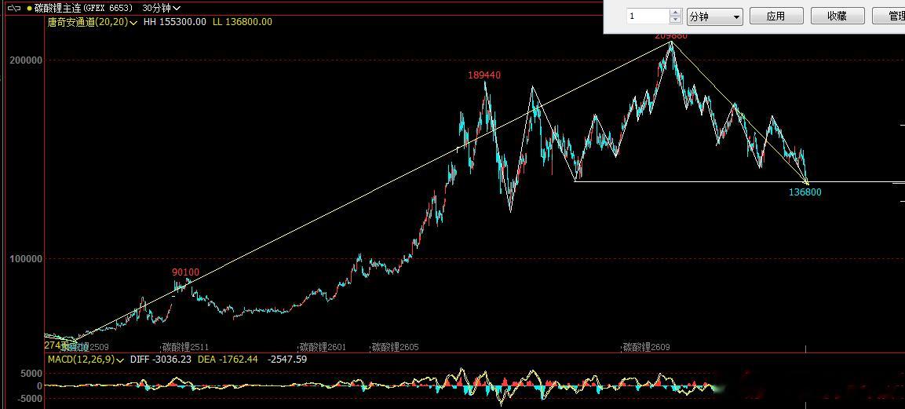Decrease the period value with down arrow

[x=675, y=20]
